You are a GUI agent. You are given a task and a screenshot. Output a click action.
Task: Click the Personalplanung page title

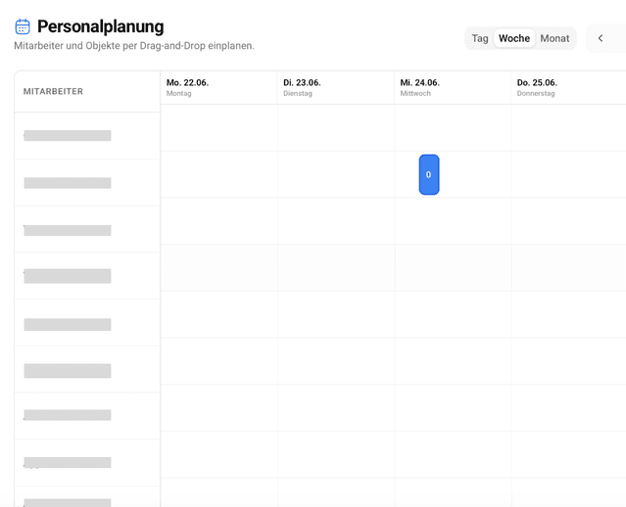[101, 26]
